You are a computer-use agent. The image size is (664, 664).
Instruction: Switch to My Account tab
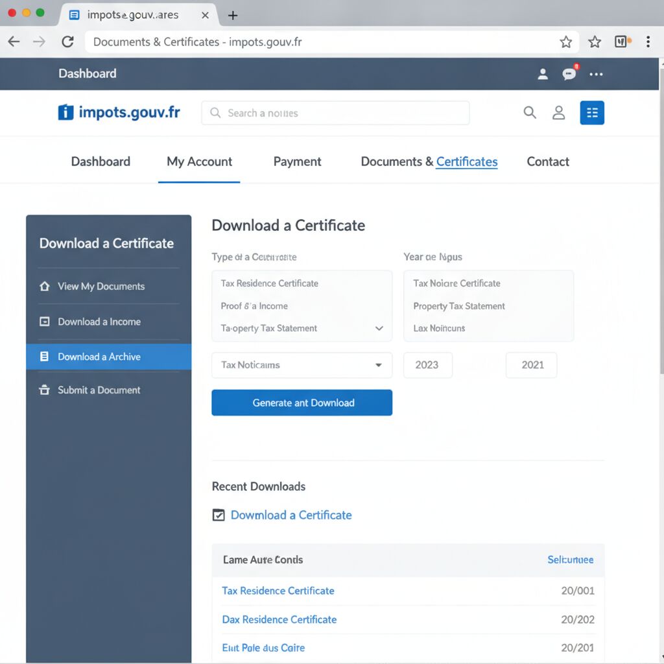199,161
